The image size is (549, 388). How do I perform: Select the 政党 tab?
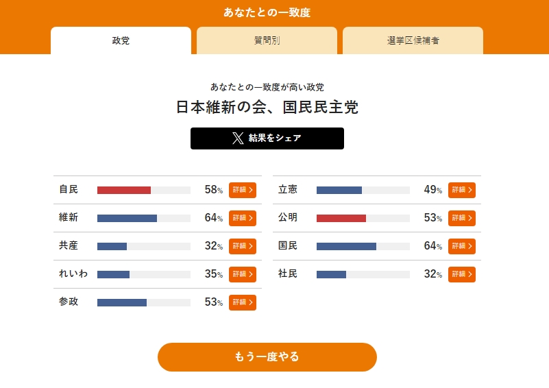[x=121, y=40]
